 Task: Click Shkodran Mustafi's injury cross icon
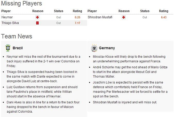click(x=124, y=17)
